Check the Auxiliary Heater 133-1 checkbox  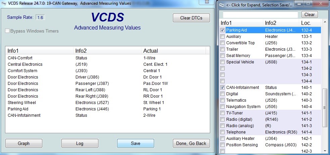(223, 36)
